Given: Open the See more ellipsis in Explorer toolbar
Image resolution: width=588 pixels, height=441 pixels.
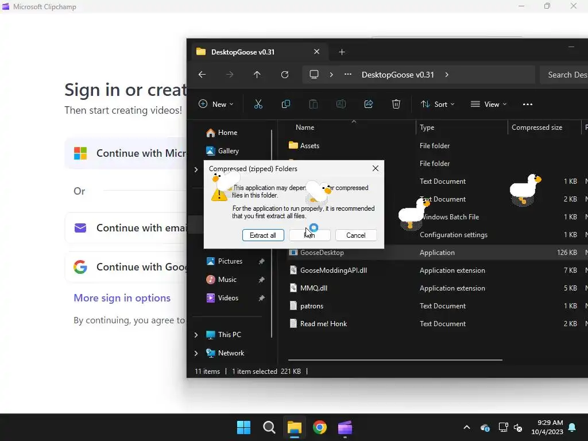Looking at the screenshot, I should (x=528, y=105).
